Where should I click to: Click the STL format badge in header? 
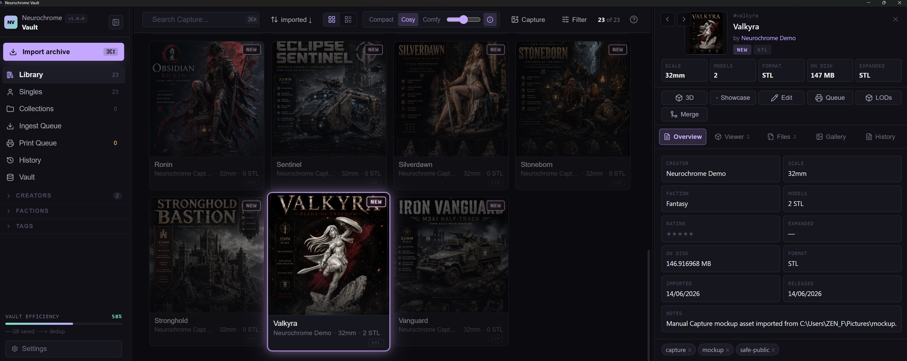pos(762,50)
